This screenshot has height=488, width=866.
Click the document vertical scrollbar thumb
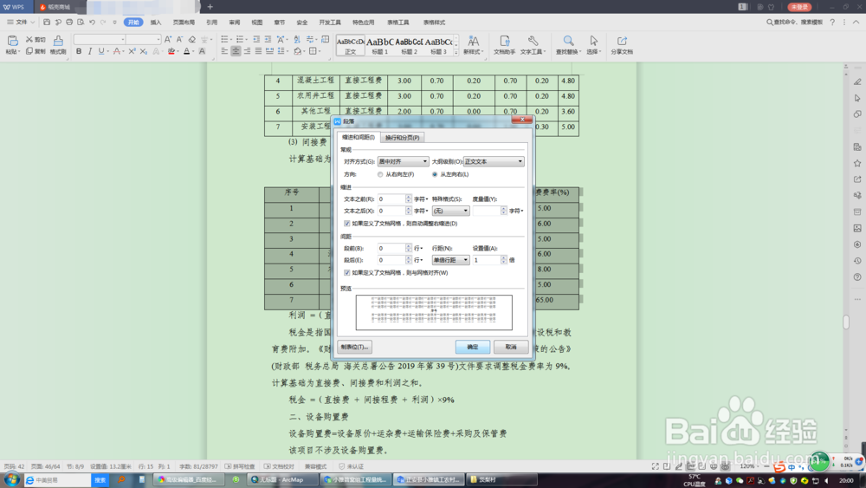(x=845, y=322)
